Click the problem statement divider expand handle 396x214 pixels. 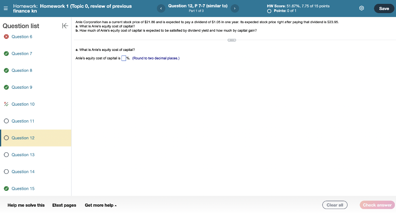click(x=232, y=40)
